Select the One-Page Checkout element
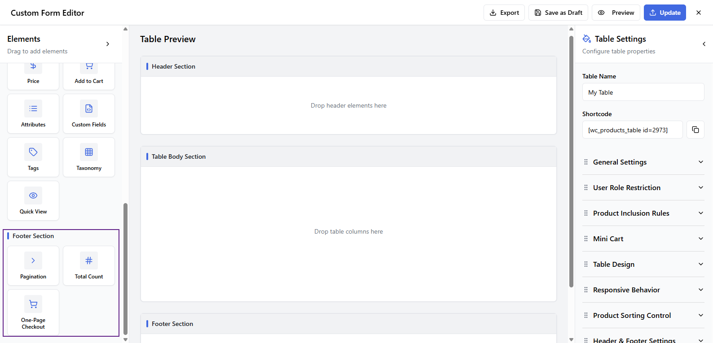Viewport: 713px width, 343px height. tap(33, 312)
